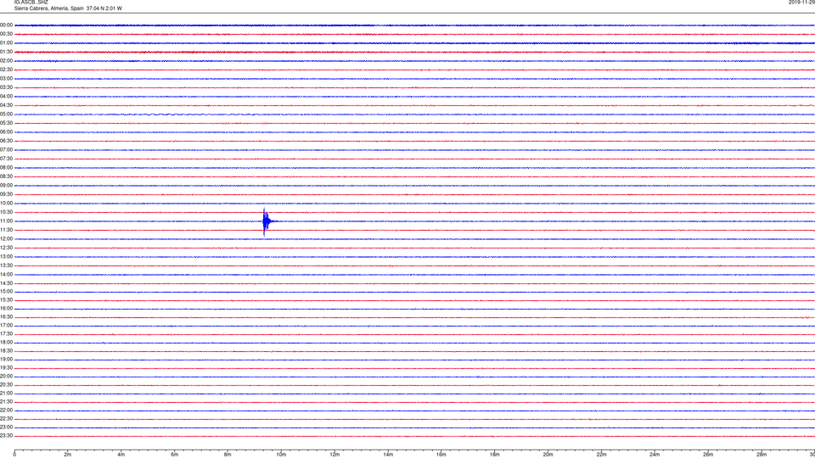Select the 07:00 row time label
Viewport: 815px width, 458px height.
pos(7,150)
